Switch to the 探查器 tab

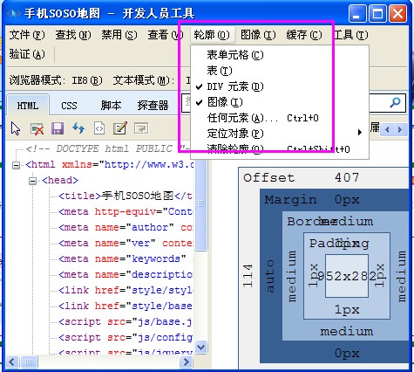click(153, 106)
